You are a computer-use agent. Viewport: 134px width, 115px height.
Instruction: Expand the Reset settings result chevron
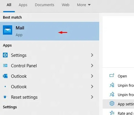(x=92, y=97)
